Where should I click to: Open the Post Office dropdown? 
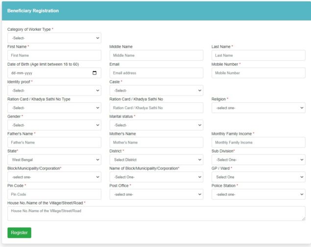(156, 194)
